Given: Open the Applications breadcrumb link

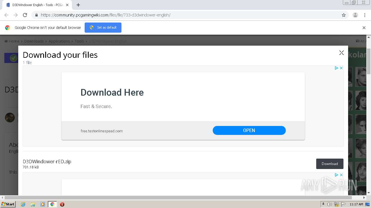Looking at the screenshot, I should (x=59, y=41).
